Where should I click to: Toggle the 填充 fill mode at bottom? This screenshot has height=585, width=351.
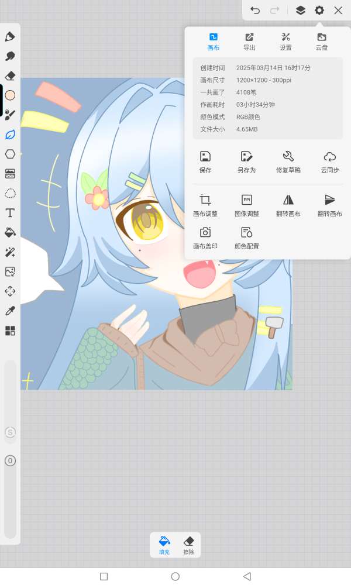tap(164, 545)
